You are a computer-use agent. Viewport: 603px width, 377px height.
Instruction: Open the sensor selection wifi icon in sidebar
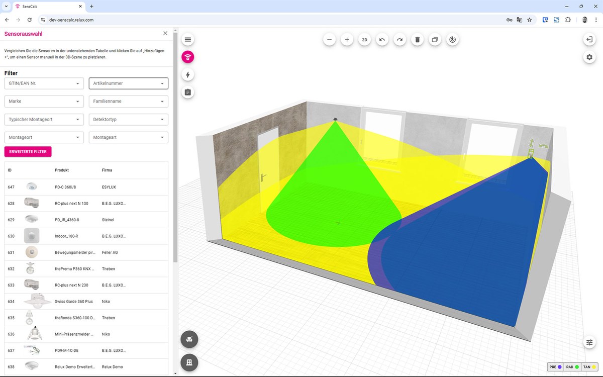click(187, 57)
